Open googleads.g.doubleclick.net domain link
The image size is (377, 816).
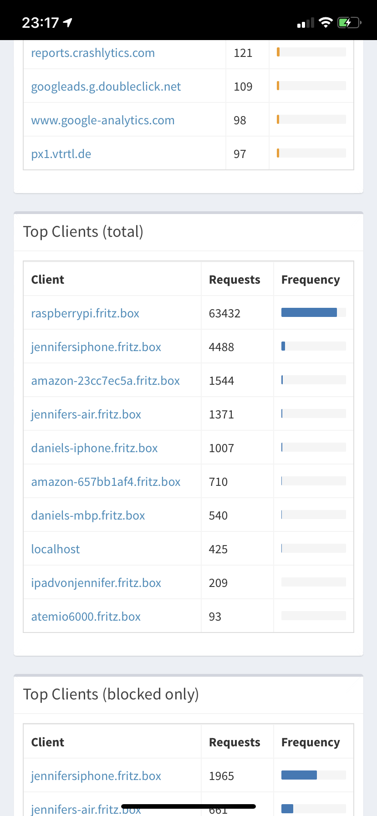(106, 87)
